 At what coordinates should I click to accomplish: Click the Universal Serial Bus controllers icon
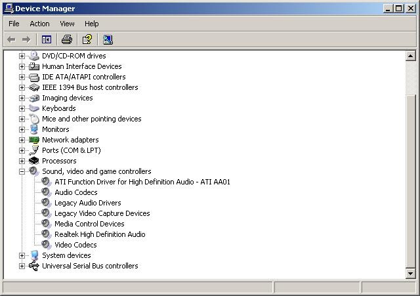(x=34, y=266)
